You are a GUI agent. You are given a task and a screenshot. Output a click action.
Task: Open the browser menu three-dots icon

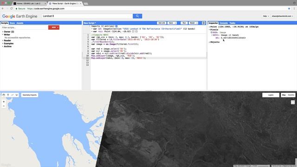(x=294, y=8)
